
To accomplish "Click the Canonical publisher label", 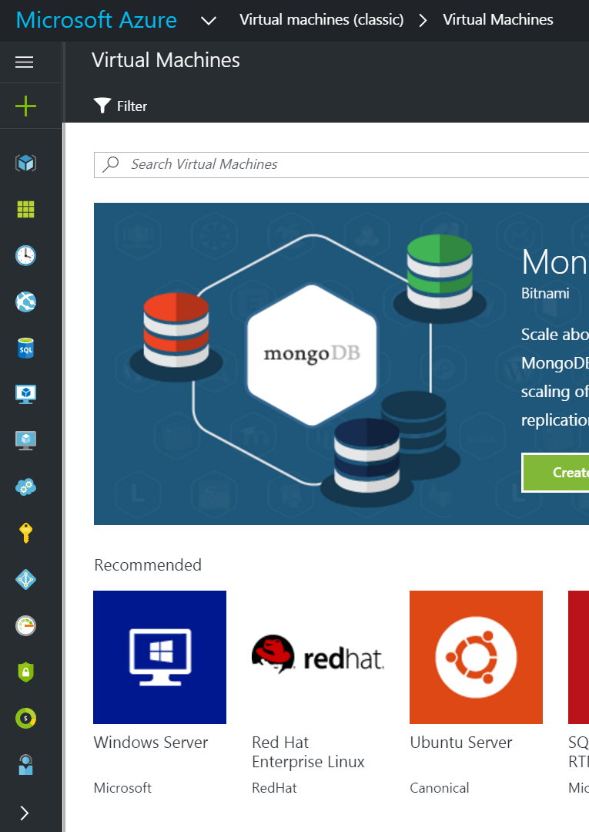I will pos(440,788).
